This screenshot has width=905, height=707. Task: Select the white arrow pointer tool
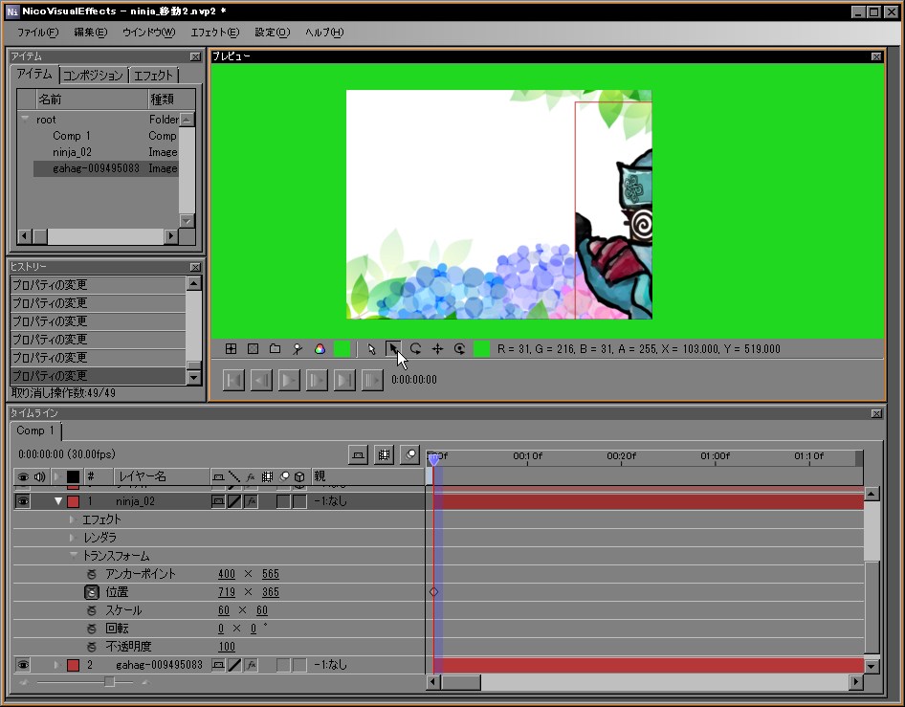371,348
